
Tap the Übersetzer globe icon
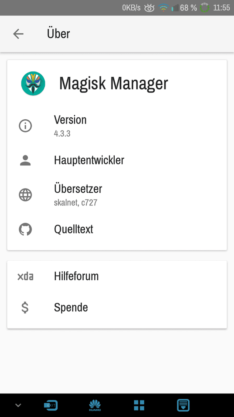pos(25,195)
